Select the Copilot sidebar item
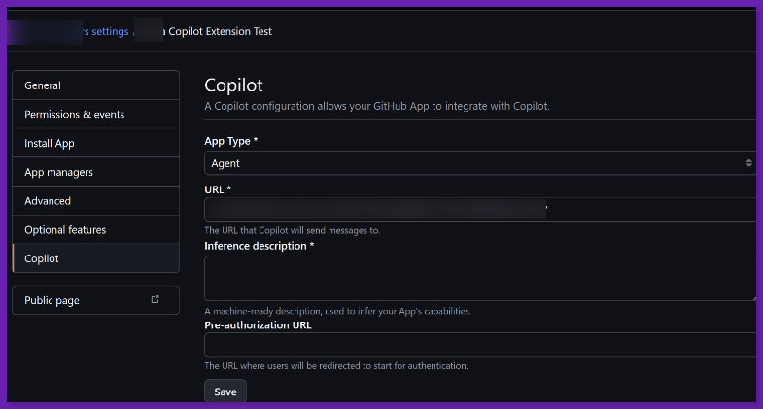The width and height of the screenshot is (763, 409). point(95,258)
